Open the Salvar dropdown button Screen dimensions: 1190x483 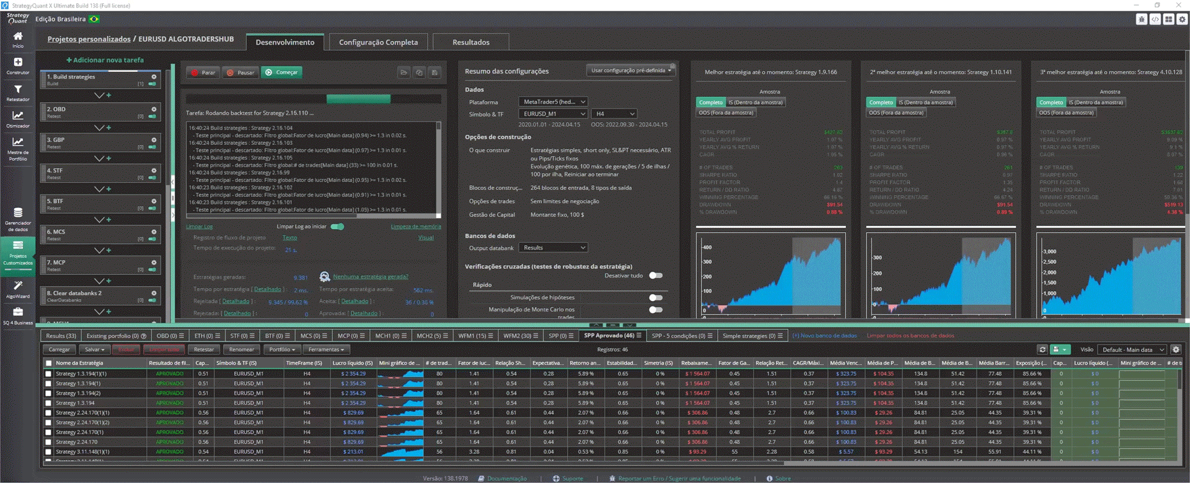tap(94, 349)
